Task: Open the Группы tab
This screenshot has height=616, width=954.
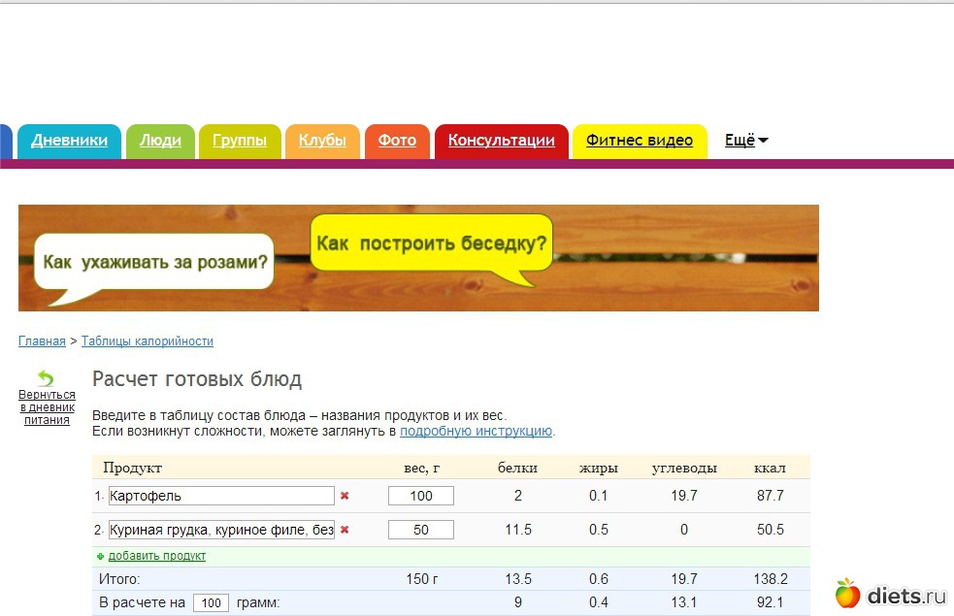Action: point(240,141)
